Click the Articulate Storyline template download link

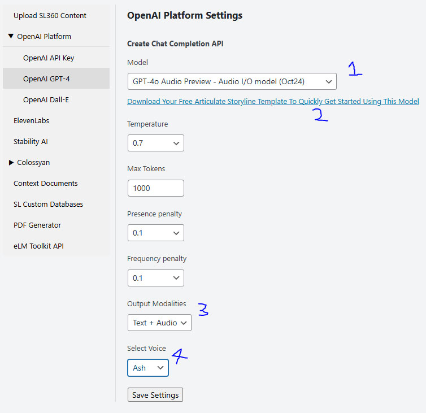tap(273, 102)
